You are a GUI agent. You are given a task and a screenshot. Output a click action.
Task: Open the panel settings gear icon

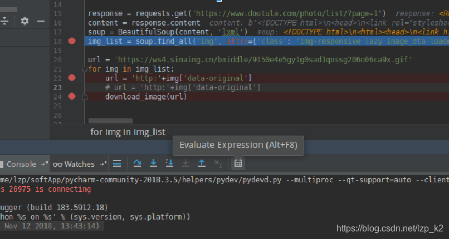[25, 21]
